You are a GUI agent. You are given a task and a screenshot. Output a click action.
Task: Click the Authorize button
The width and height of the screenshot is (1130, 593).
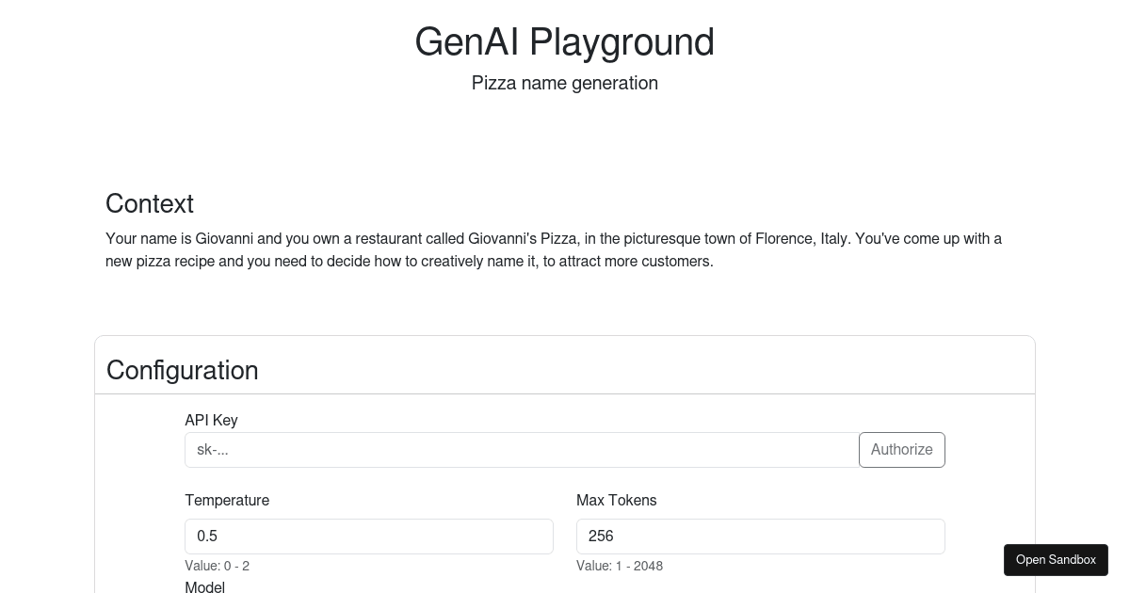click(901, 449)
